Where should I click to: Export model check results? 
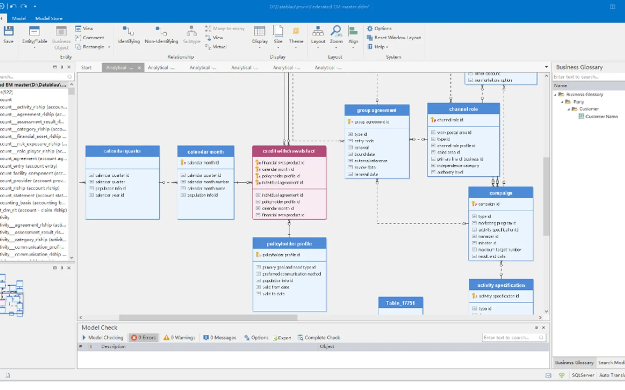pyautogui.click(x=282, y=338)
